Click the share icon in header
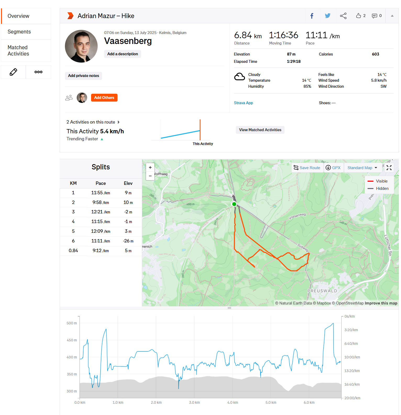The height and width of the screenshot is (415, 401). (343, 16)
